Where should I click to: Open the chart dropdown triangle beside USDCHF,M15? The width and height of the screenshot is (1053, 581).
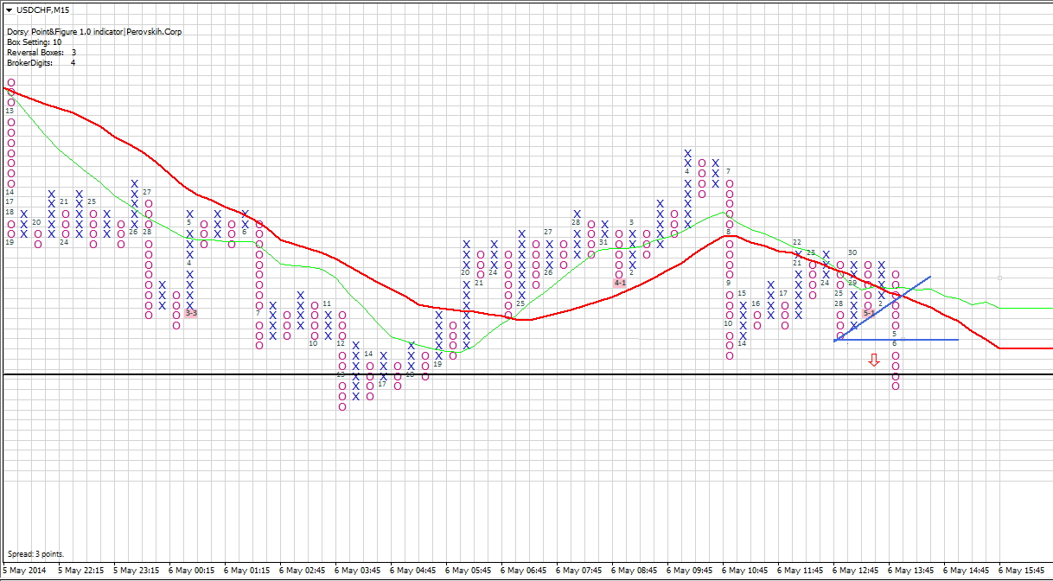(x=9, y=10)
